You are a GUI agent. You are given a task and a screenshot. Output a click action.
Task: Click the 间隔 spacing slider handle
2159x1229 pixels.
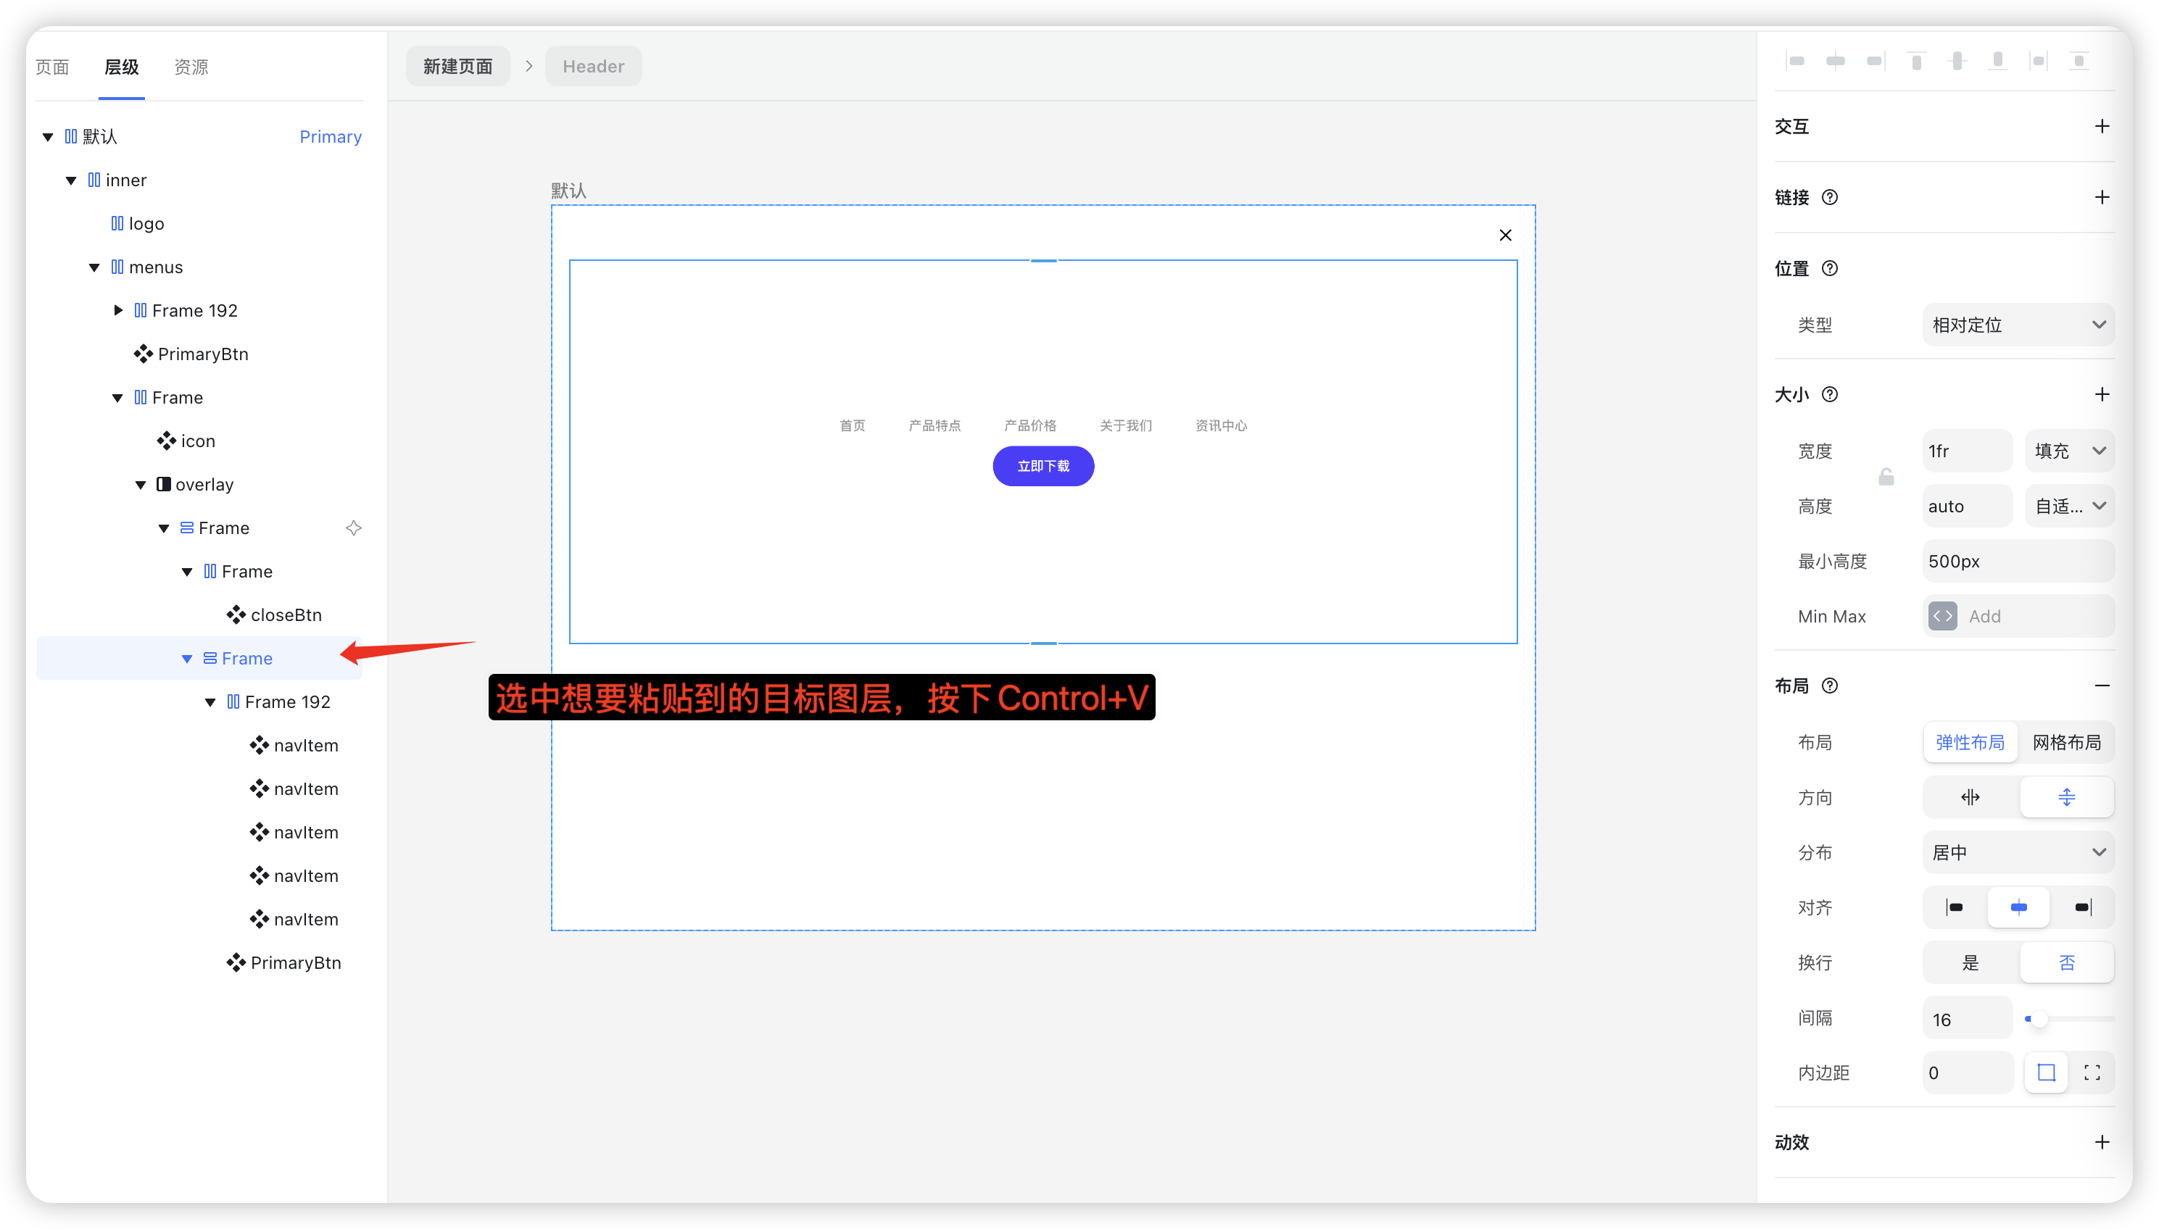(2038, 1019)
